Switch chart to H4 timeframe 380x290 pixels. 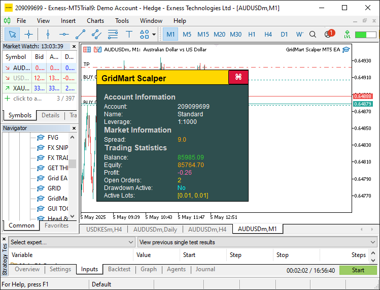point(268,34)
